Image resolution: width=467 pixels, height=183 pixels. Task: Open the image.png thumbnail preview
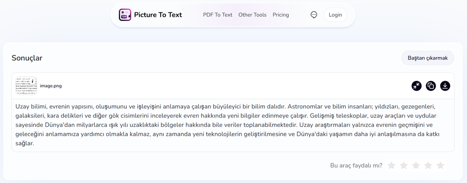(26, 86)
